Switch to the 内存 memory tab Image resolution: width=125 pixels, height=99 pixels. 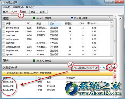pos(24,12)
